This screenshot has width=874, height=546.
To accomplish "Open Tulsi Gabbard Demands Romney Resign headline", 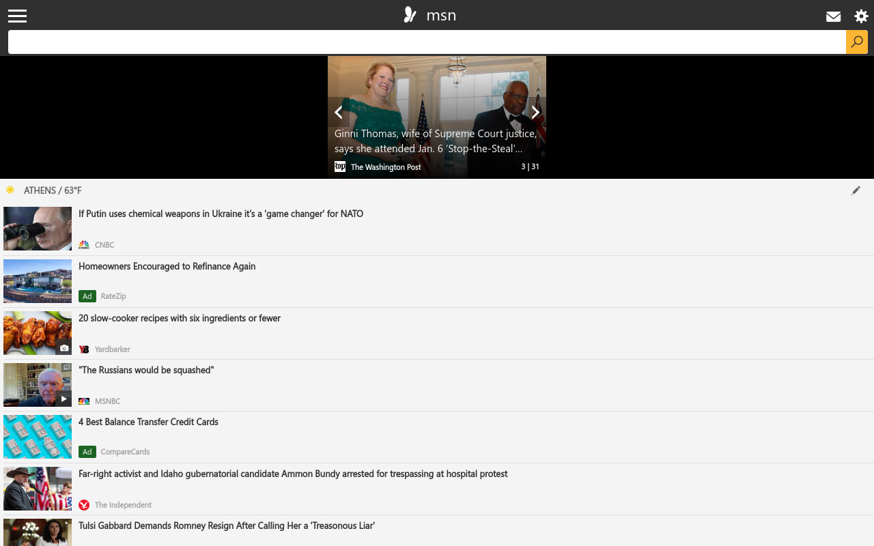I will pyautogui.click(x=227, y=526).
